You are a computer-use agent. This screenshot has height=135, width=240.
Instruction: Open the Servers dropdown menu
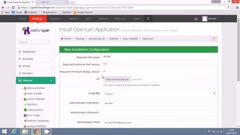click(x=74, y=18)
